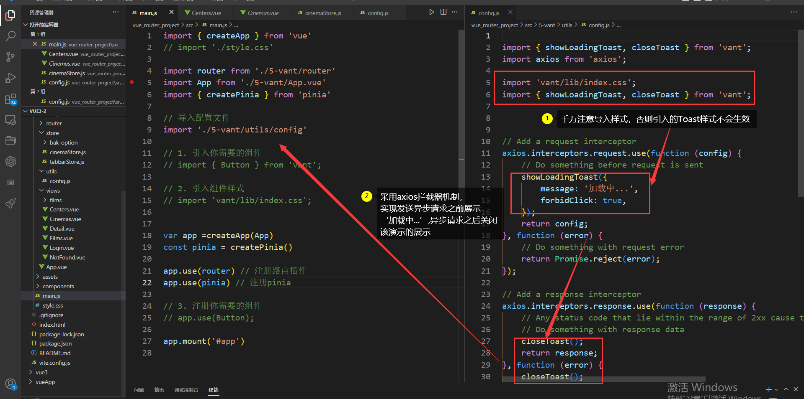Open NotFound.vue in the file tree

[67, 257]
